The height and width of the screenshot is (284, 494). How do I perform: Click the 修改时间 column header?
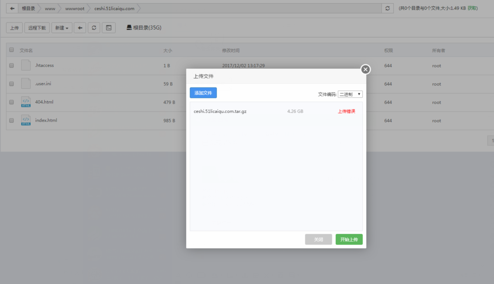click(x=231, y=50)
